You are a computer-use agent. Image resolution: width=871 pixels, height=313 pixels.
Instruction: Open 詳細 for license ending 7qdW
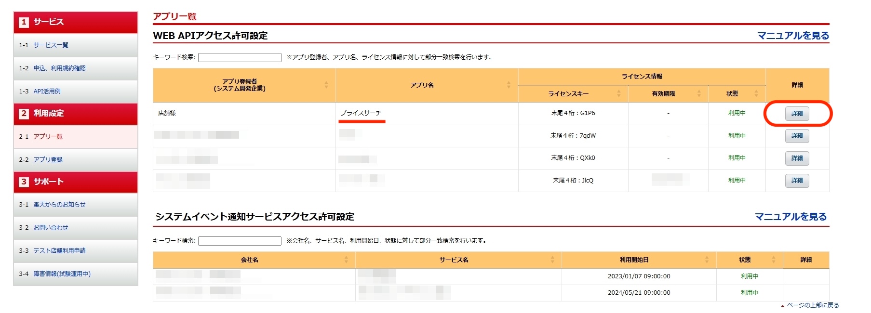click(797, 136)
